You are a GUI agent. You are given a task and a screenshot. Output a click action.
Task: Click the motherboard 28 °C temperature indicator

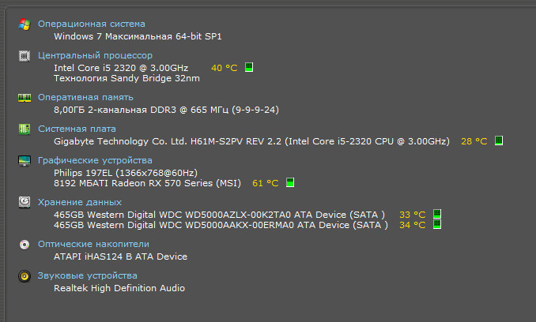click(499, 140)
